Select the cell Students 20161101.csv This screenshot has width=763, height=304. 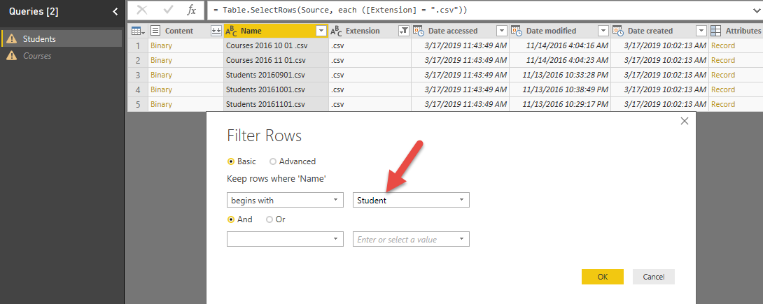[276, 104]
